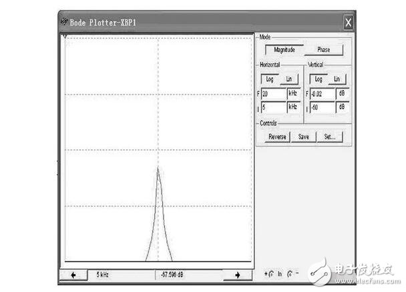Open the horizontal initial kHz unit selector
406x292 pixels.
pyautogui.click(x=294, y=107)
